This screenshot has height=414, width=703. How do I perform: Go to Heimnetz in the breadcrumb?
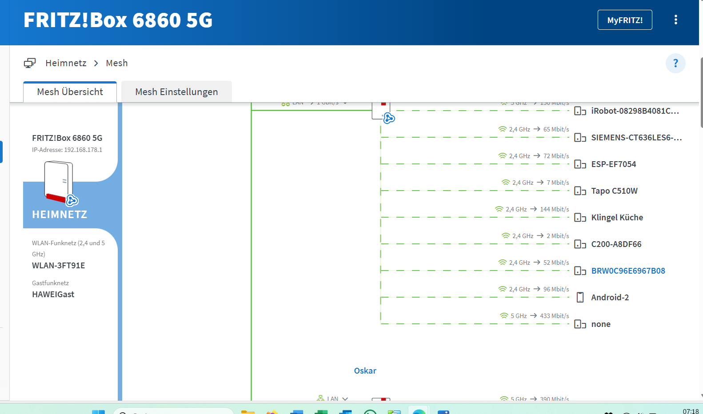[x=66, y=63]
